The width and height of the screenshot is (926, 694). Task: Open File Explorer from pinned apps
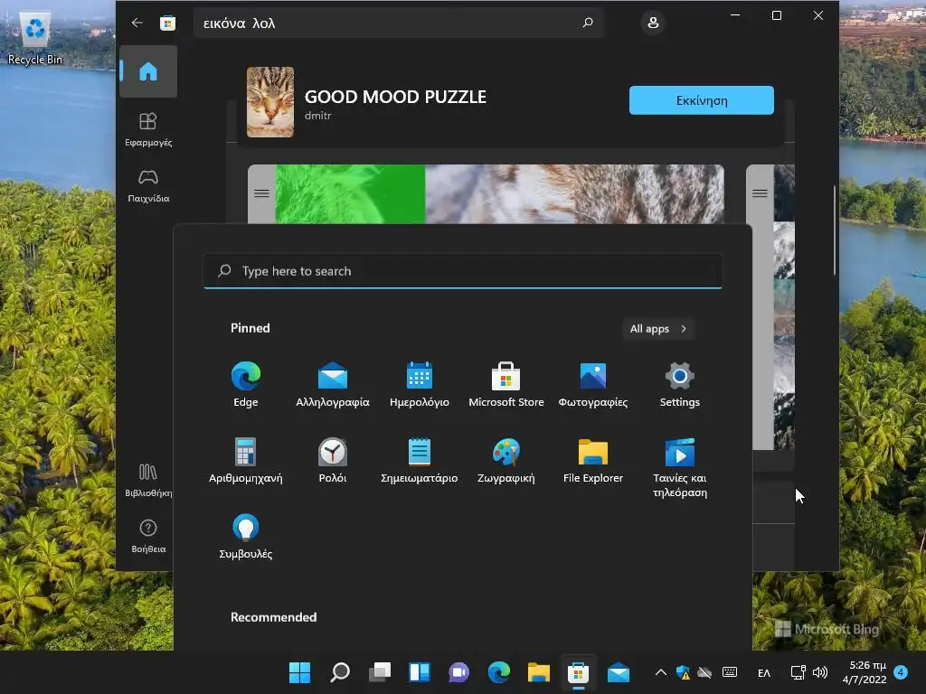click(x=593, y=461)
